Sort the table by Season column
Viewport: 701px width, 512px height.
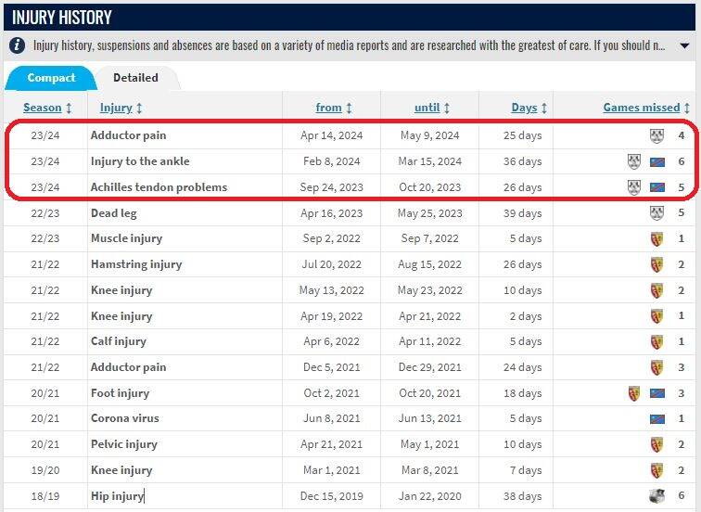click(47, 108)
